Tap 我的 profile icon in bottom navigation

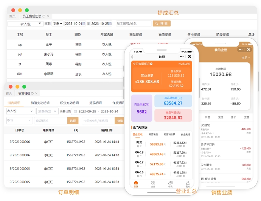(188, 184)
